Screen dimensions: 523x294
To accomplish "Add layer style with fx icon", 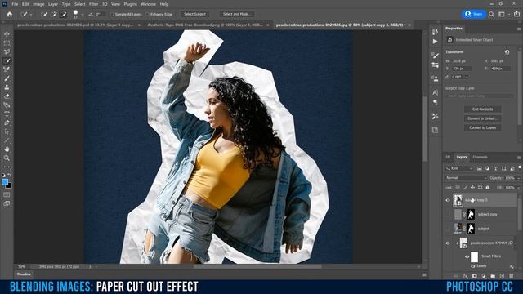I will (465, 276).
